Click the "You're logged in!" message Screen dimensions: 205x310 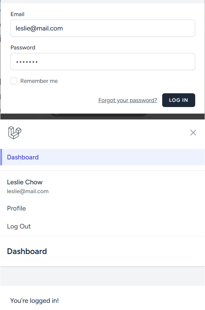[x=34, y=301]
